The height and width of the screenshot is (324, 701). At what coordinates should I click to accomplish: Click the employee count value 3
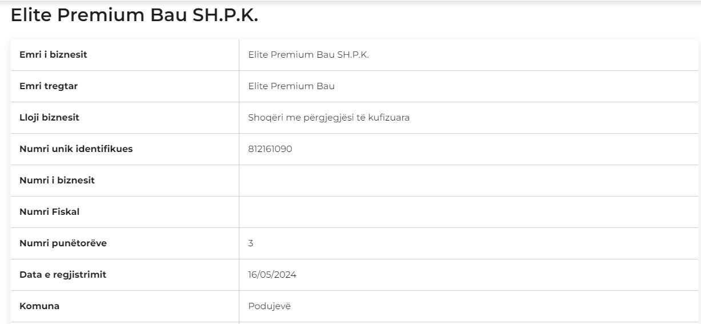coord(251,243)
